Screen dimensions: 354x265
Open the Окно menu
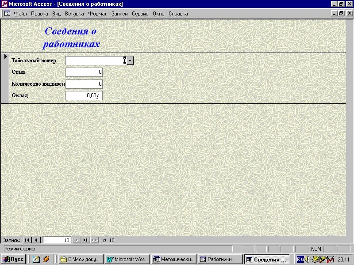pyautogui.click(x=158, y=14)
